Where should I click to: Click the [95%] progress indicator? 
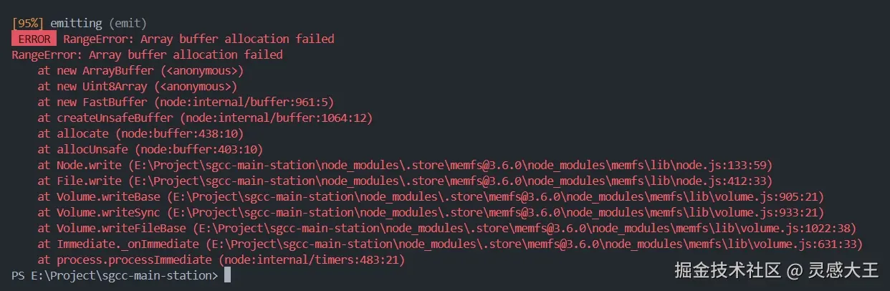28,23
